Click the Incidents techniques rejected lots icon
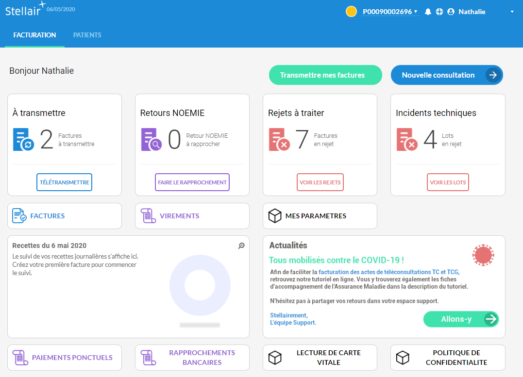The width and height of the screenshot is (523, 377). tap(406, 140)
